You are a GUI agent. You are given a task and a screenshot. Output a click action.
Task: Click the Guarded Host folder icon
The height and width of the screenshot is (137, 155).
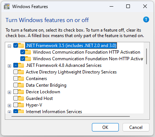pos(21,98)
